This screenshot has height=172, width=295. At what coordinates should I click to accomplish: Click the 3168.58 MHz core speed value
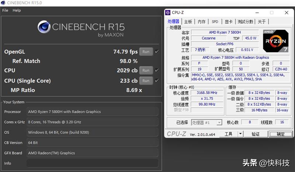tap(207, 93)
